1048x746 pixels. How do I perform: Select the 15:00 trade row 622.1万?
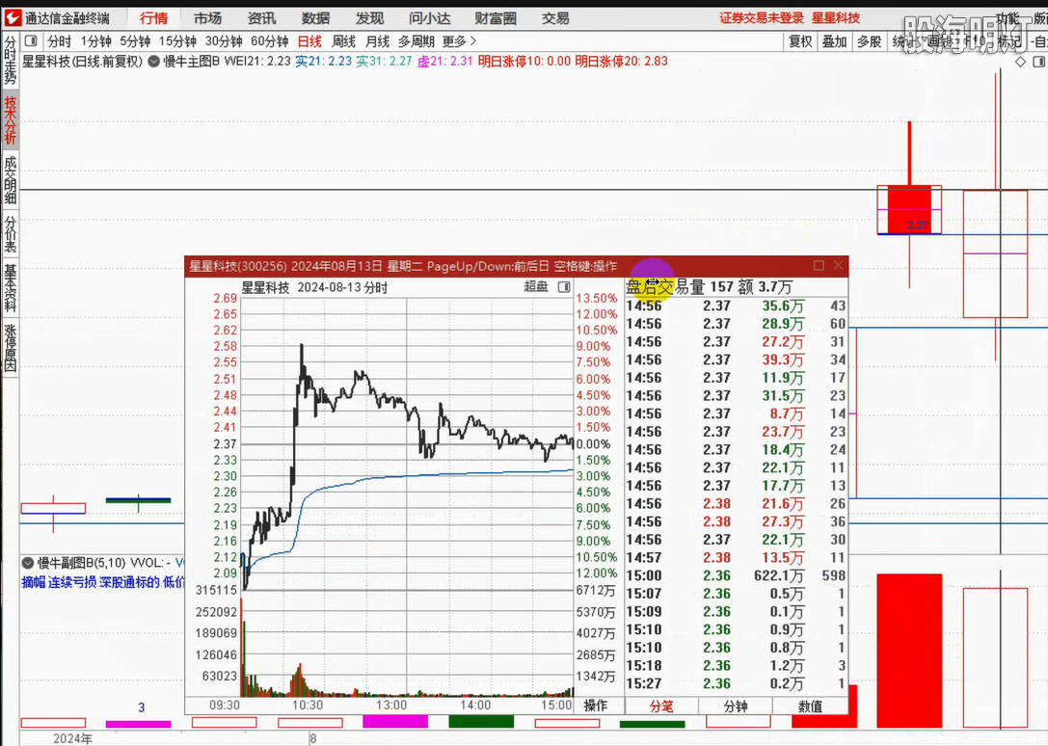(736, 575)
